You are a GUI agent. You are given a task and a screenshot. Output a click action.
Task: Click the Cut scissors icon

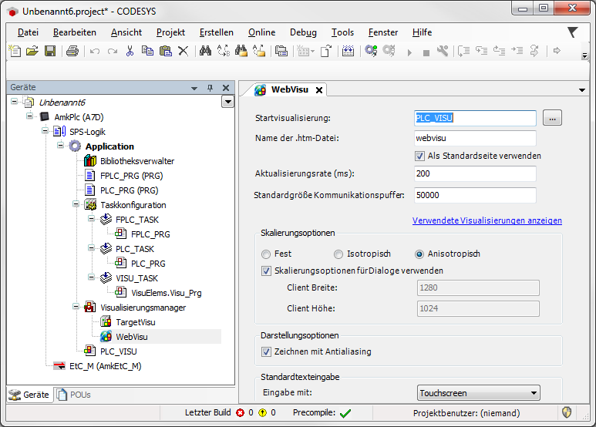coord(130,51)
